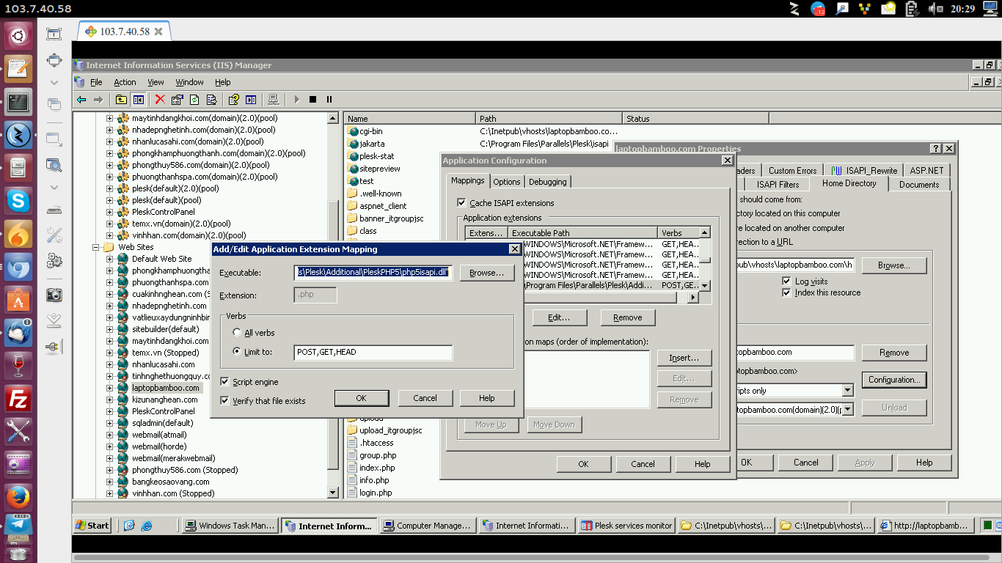Toggle Index this resource checkbox

[787, 292]
